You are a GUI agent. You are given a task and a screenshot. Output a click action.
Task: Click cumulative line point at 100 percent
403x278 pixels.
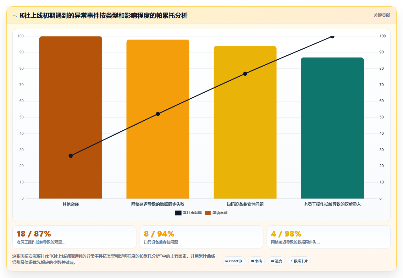(x=332, y=36)
